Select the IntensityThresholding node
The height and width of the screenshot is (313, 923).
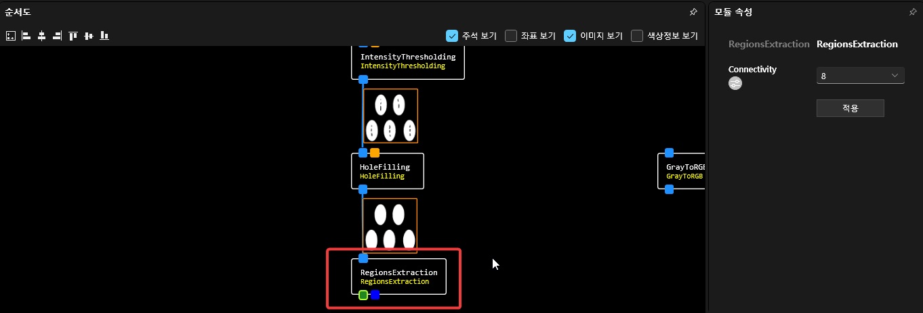(407, 62)
